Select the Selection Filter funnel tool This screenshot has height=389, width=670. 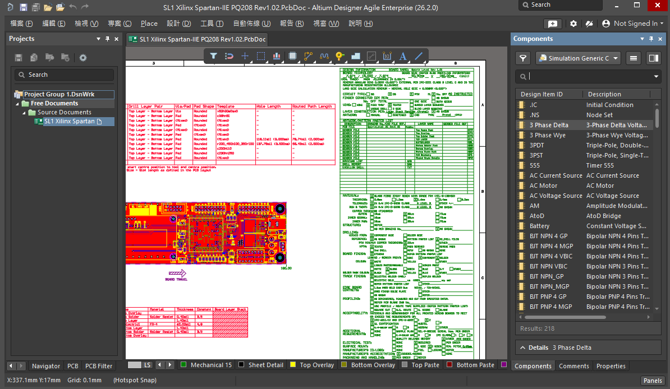click(213, 56)
